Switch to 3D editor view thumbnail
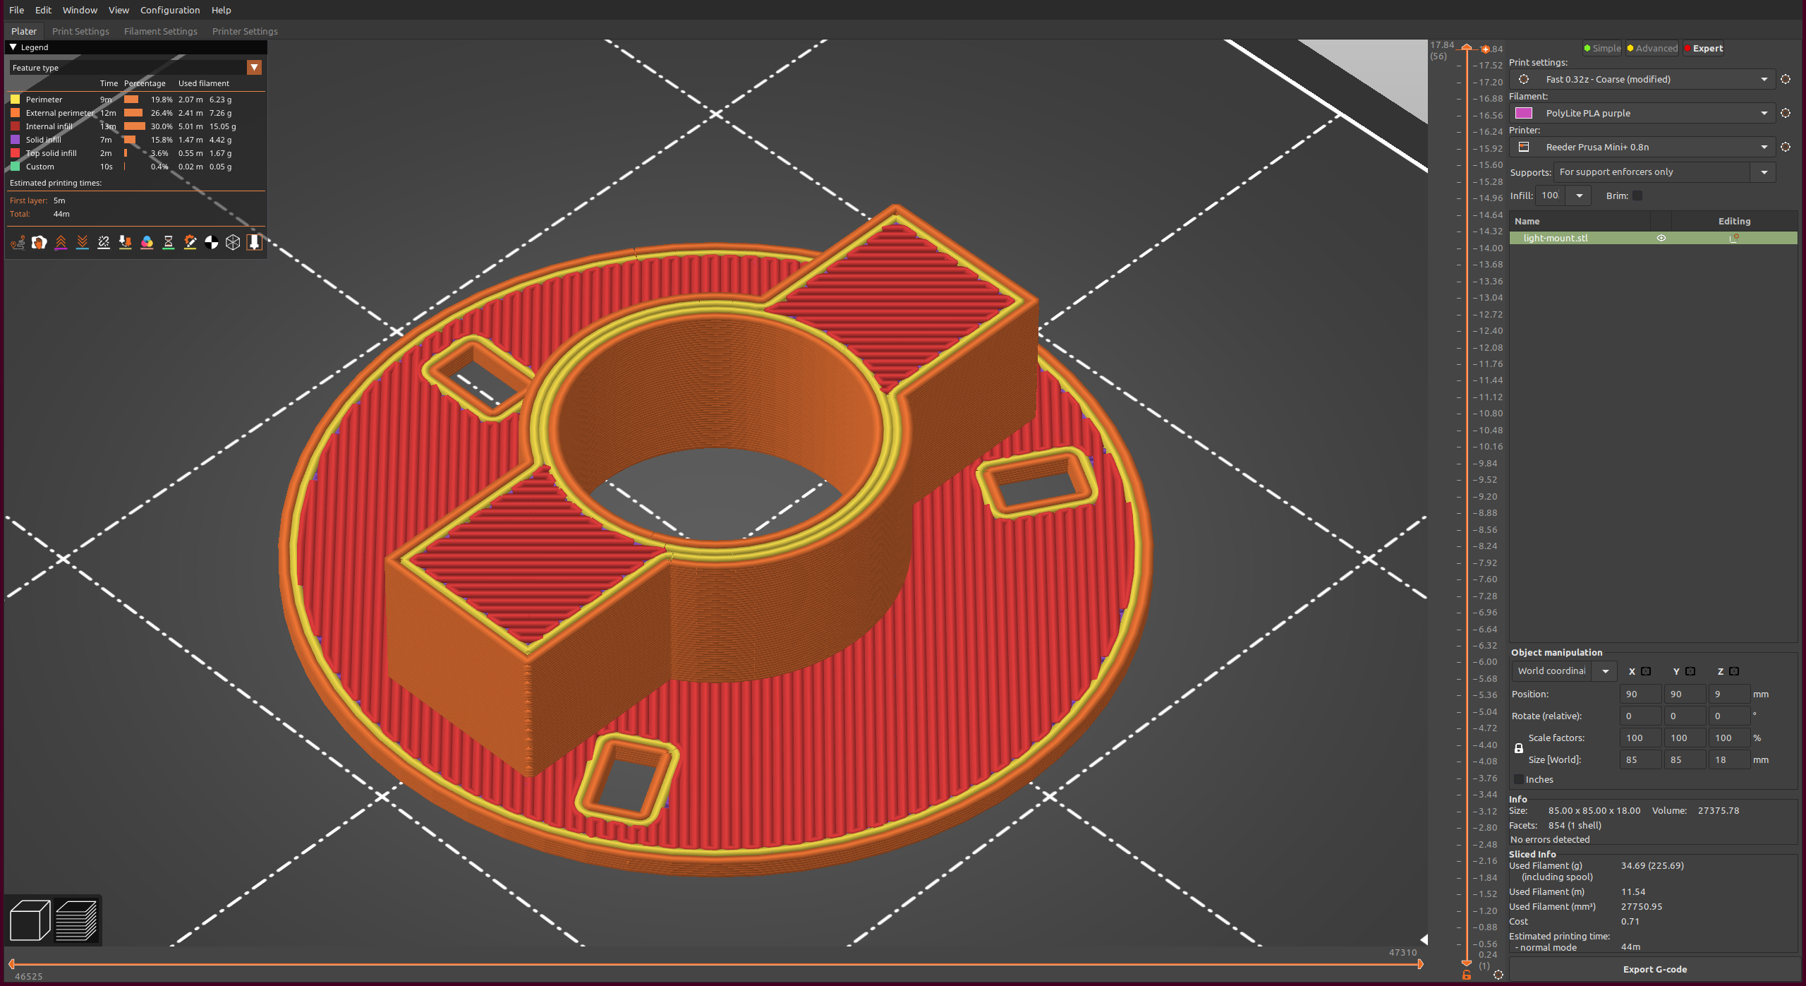1806x986 pixels. [x=30, y=920]
